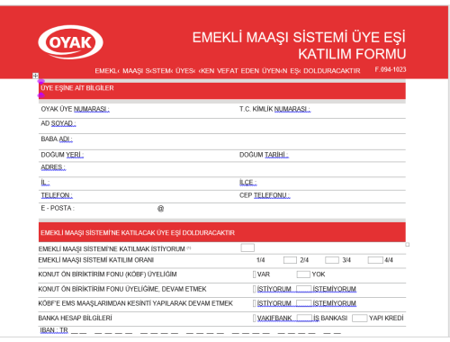Image resolution: width=450 pixels, height=342 pixels.
Task: Select the İŞ BANKASI checkbox
Action: coord(304,318)
